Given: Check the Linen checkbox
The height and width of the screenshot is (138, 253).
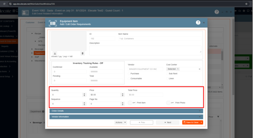Looking at the screenshot, I should click(167, 79).
